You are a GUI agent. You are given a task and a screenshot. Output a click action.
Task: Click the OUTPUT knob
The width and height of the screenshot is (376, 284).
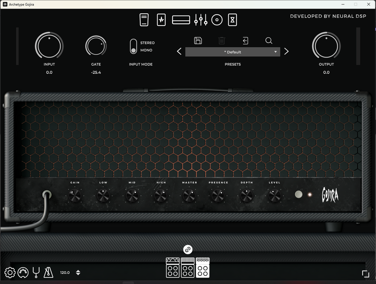click(x=326, y=46)
